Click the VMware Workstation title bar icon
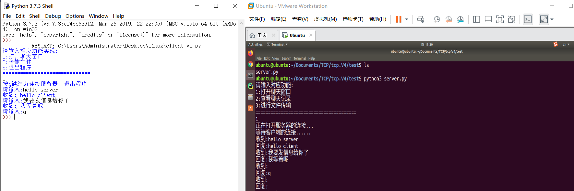The width and height of the screenshot is (574, 191). click(251, 6)
